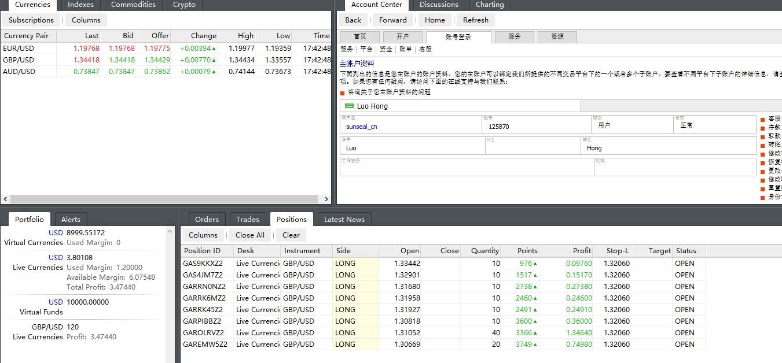
Task: Sort positions by Instrument column header
Action: 307,251
